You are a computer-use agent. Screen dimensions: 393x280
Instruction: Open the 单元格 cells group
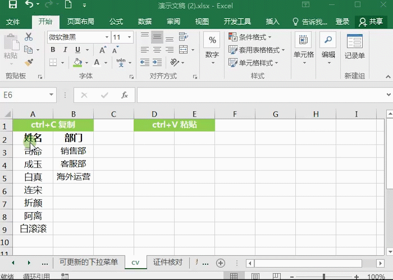(304, 49)
